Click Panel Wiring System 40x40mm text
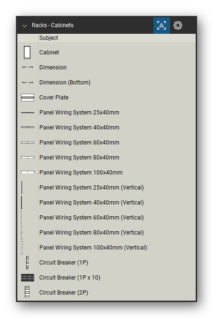Image resolution: width=213 pixels, height=318 pixels. (80, 128)
